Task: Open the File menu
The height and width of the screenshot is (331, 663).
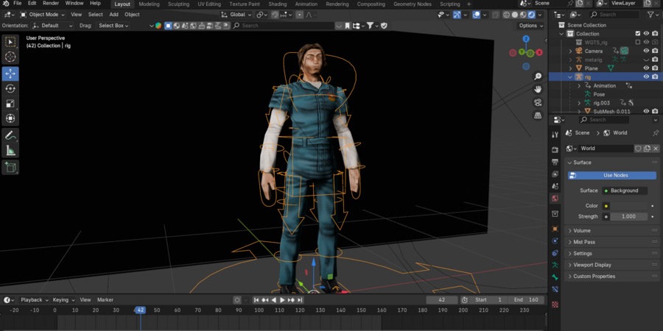Action: (x=18, y=4)
